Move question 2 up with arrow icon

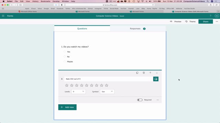[150, 73]
